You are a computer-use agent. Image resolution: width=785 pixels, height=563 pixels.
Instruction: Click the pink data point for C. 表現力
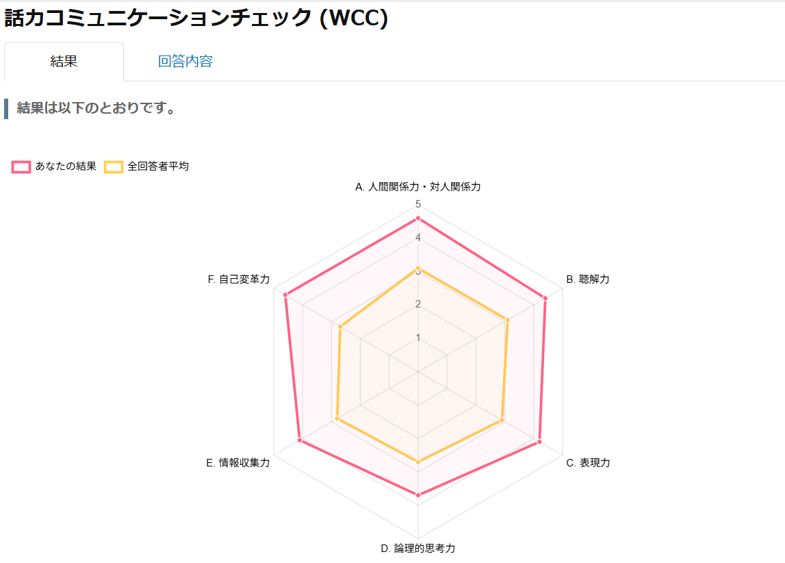tap(539, 442)
